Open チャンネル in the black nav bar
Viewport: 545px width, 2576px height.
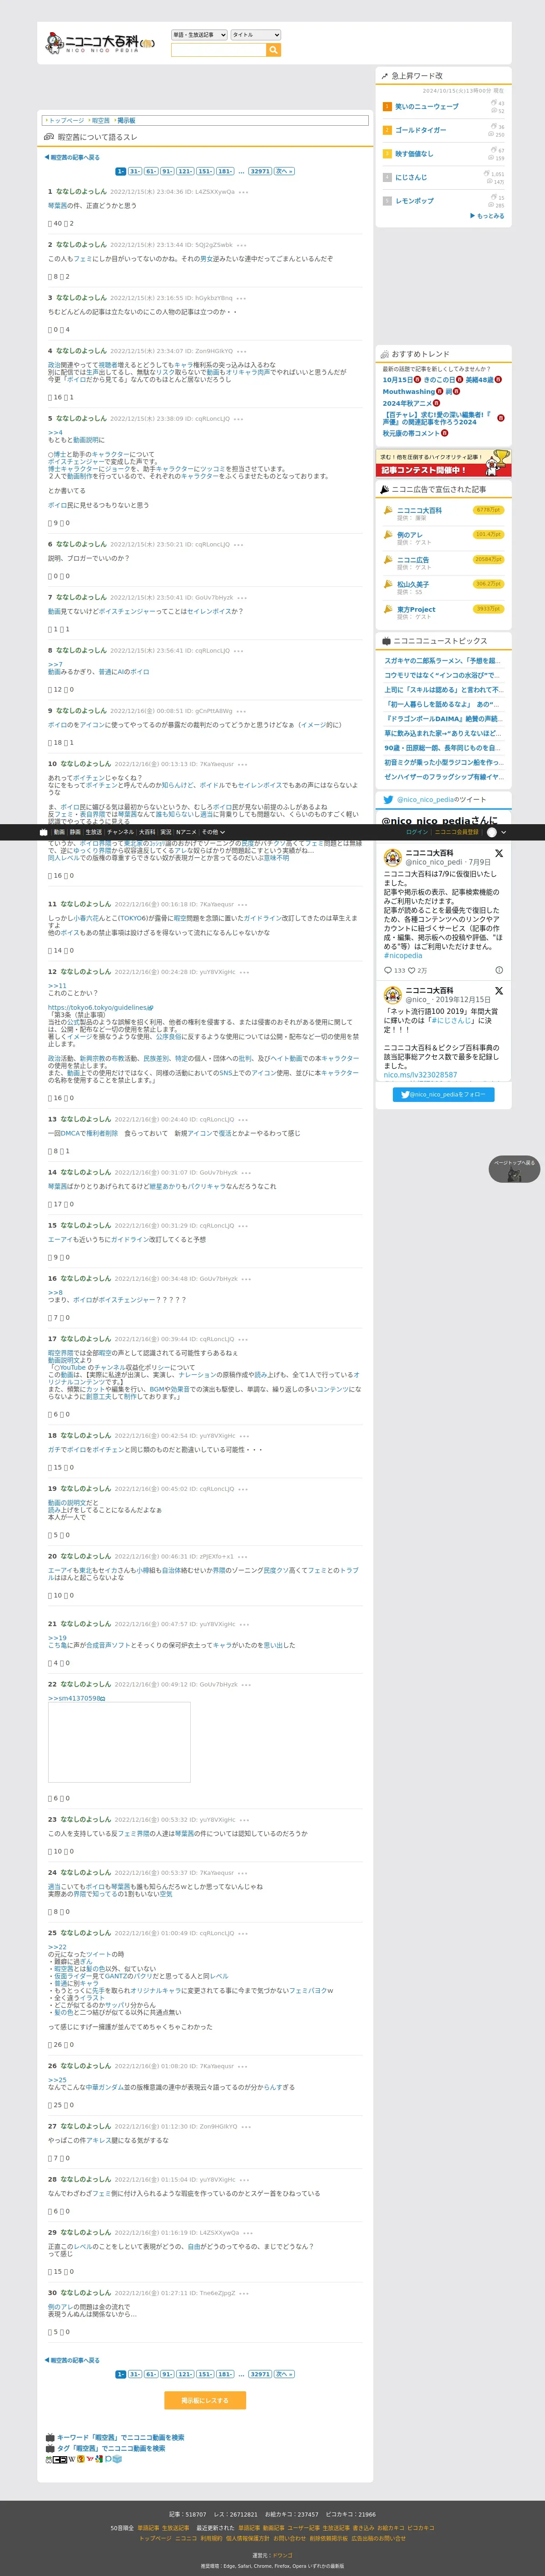pyautogui.click(x=120, y=832)
